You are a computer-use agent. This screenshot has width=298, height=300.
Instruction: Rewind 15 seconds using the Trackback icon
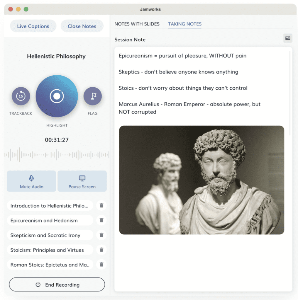(21, 96)
